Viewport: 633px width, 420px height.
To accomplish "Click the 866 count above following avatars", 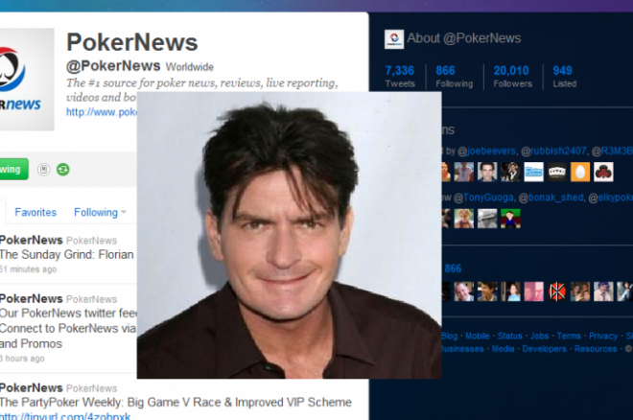I will (453, 268).
